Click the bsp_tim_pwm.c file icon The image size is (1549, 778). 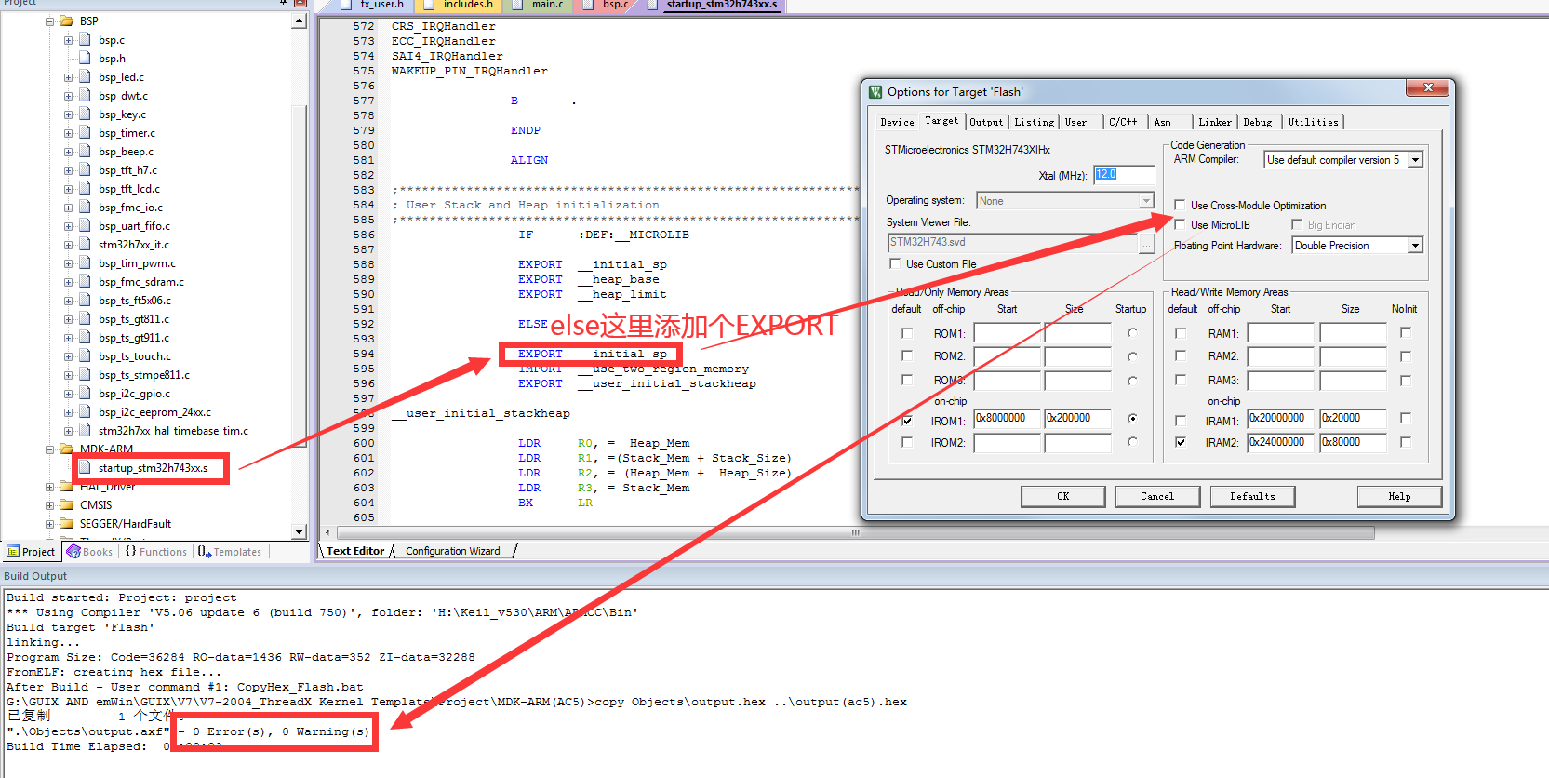[85, 263]
